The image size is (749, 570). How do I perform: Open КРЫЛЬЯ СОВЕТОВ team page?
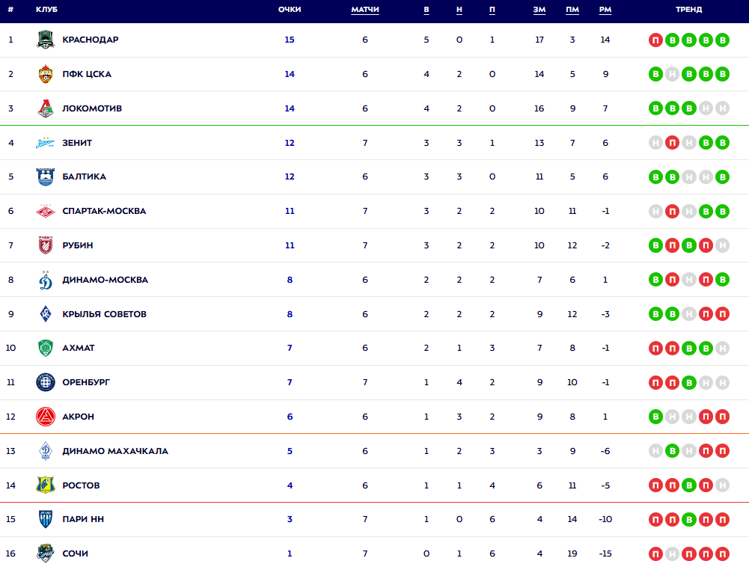[x=104, y=314]
